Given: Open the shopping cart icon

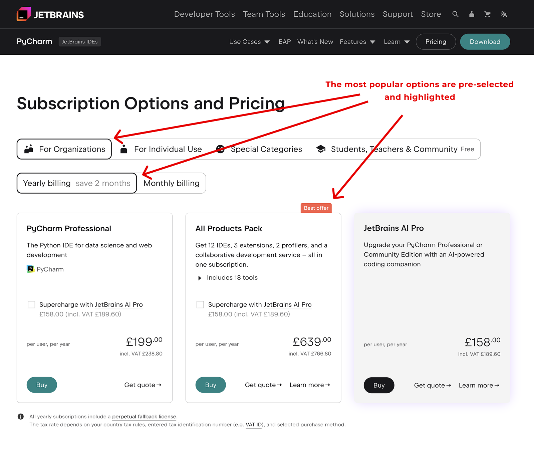Looking at the screenshot, I should point(487,14).
